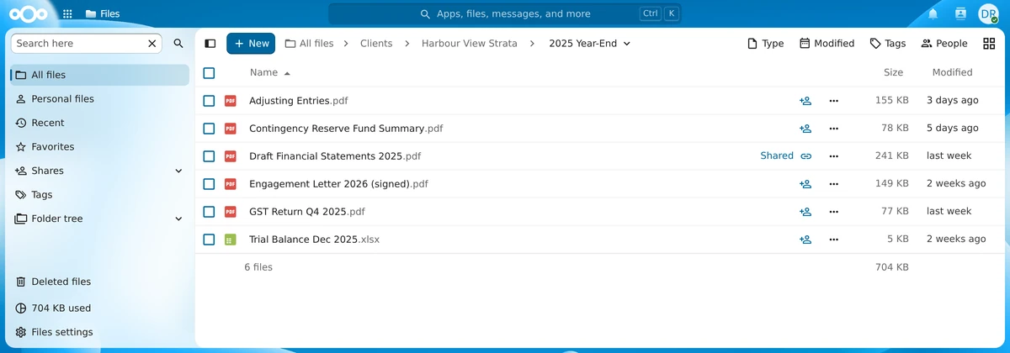Click shared link icon for Draft Financial Statements
The image size is (1010, 353).
point(805,155)
